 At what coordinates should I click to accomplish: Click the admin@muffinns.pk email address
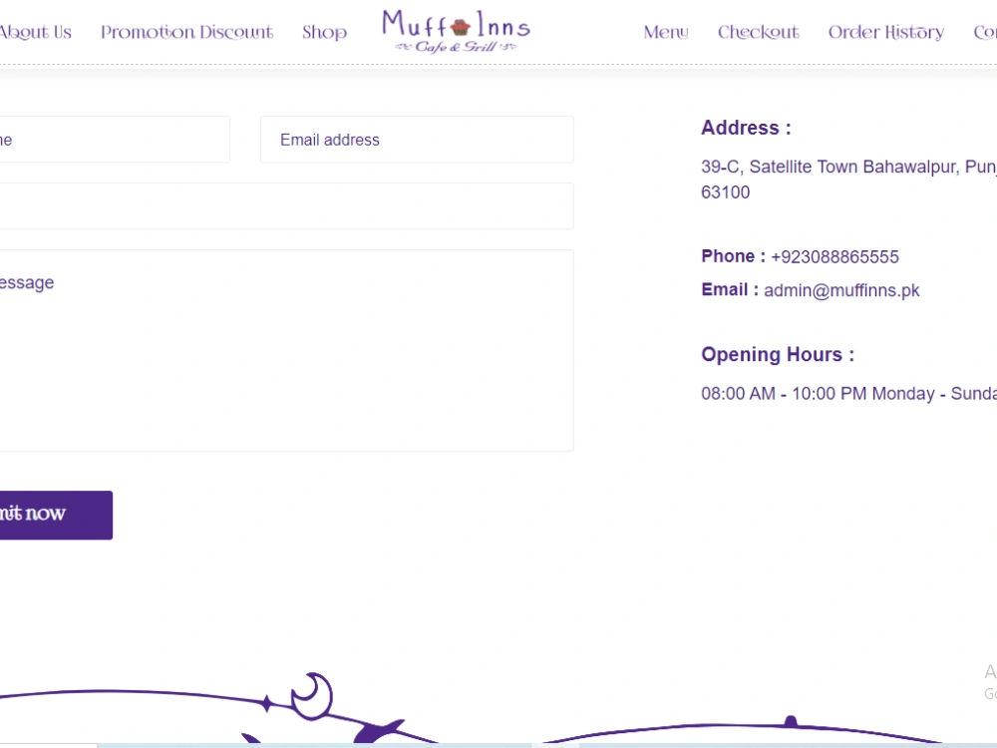tap(841, 290)
